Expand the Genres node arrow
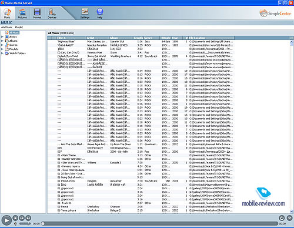 pyautogui.click(x=2, y=45)
